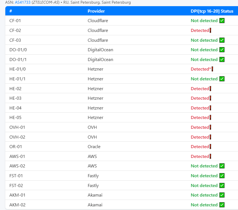Select the 'AKM-01' cell

pyautogui.click(x=17, y=195)
